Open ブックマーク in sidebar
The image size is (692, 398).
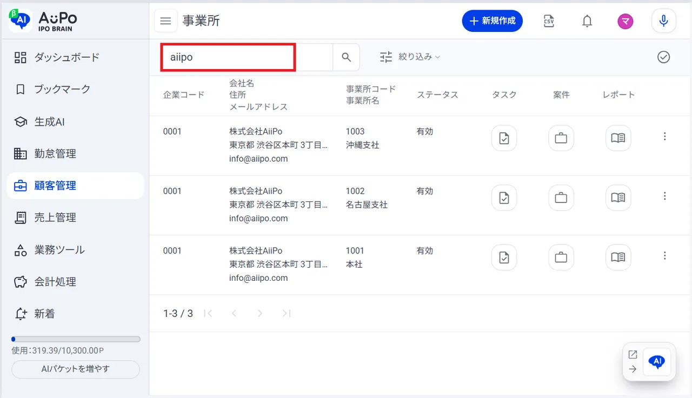(76, 89)
